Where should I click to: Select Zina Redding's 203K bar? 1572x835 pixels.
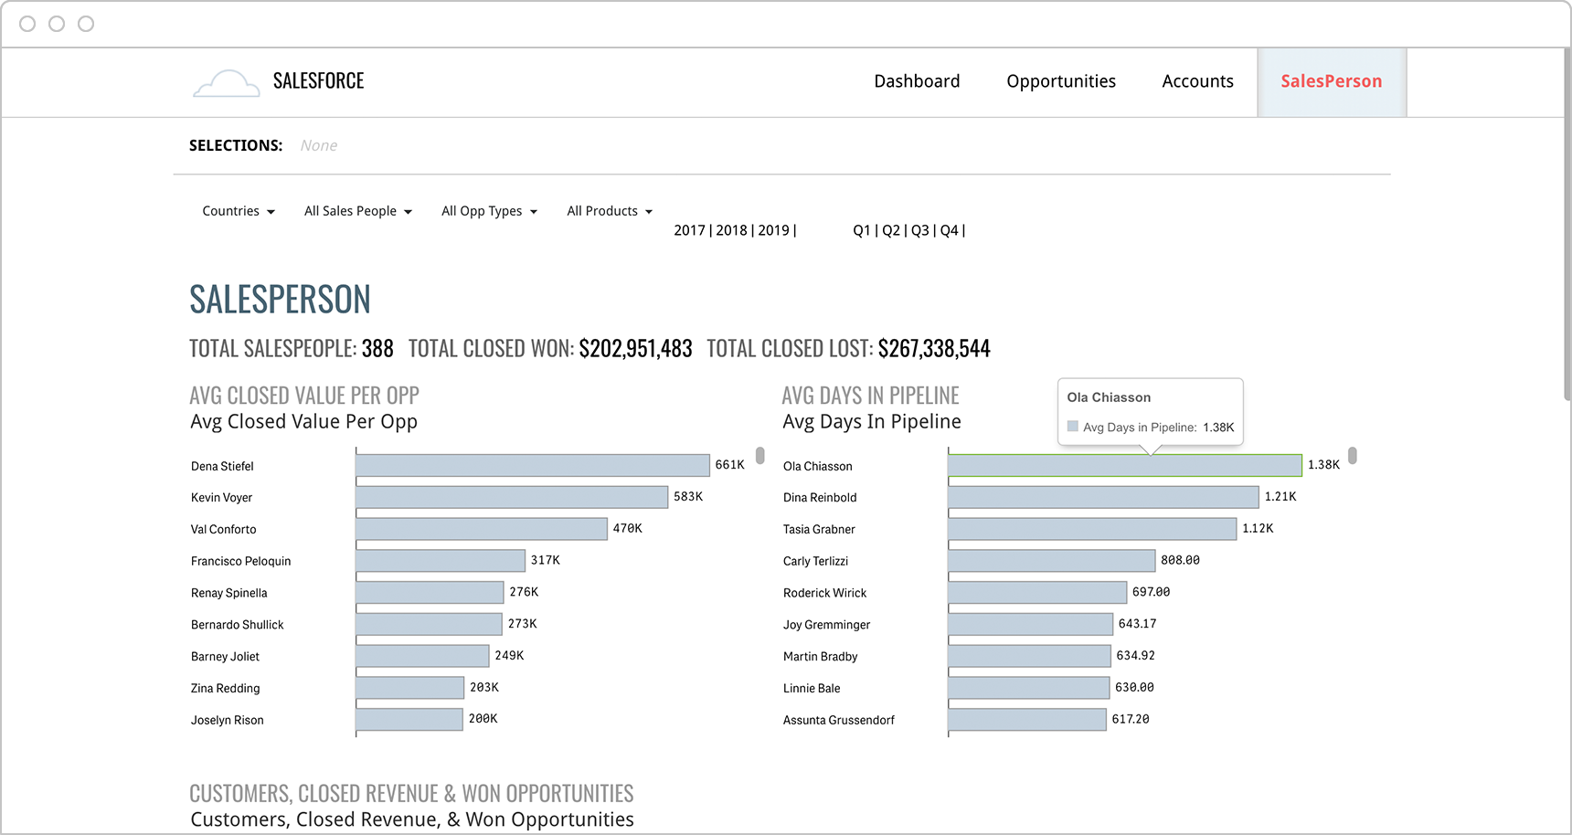pos(409,687)
